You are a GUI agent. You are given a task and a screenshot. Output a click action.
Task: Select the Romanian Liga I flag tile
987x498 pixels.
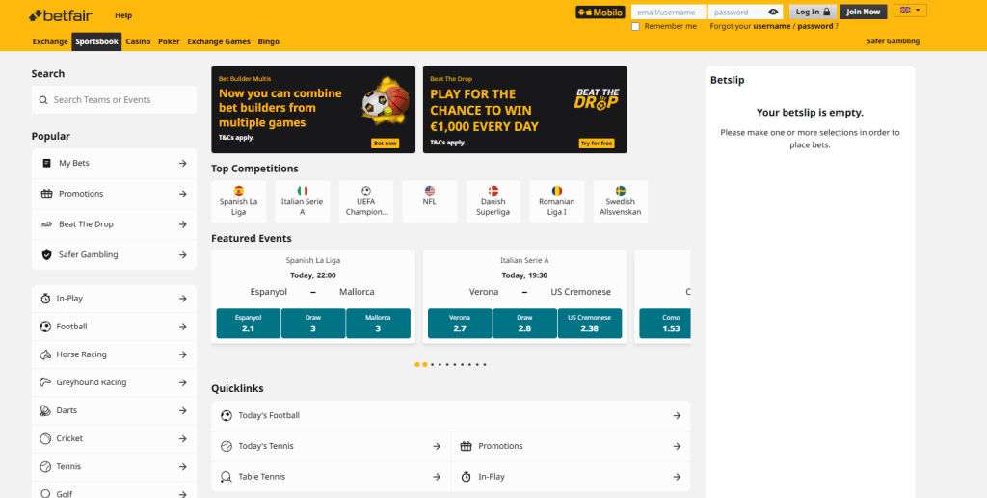(x=557, y=202)
